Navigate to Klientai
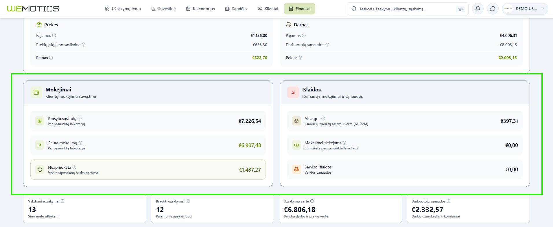 click(268, 9)
